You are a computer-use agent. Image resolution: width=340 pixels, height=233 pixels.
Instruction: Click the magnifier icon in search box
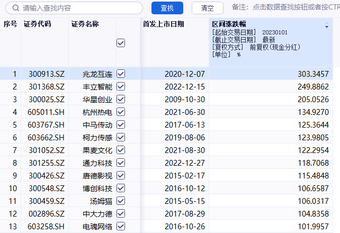[15, 8]
